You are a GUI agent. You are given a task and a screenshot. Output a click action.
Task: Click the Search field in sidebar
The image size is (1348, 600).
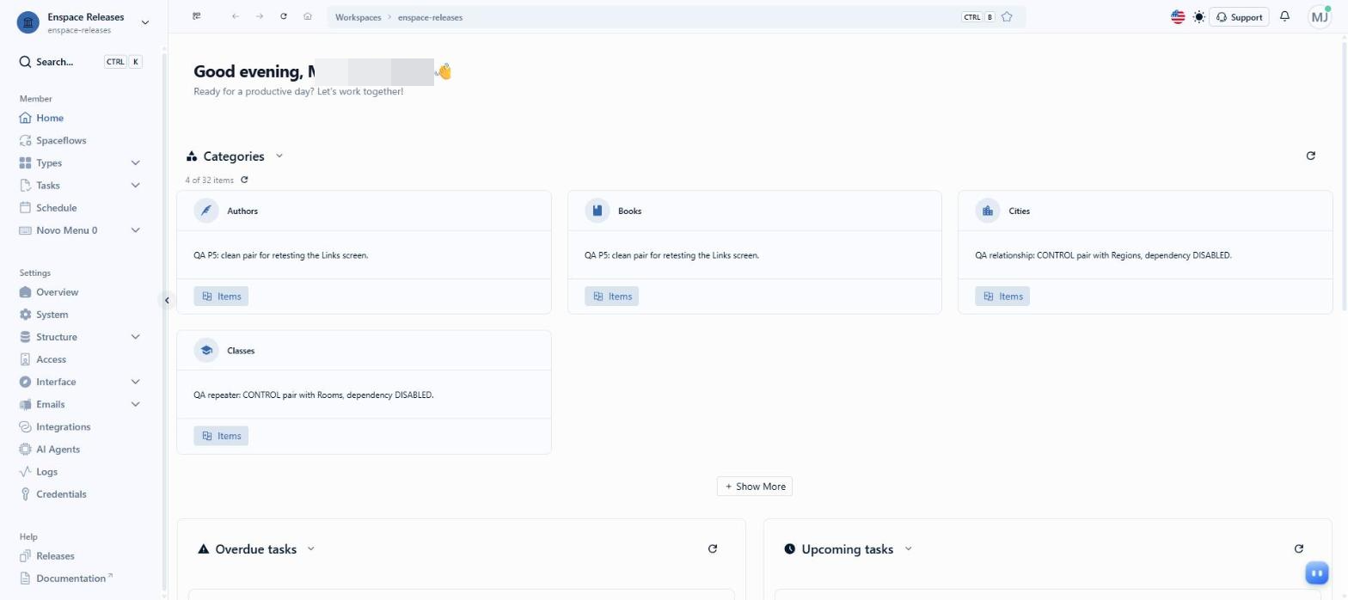81,62
